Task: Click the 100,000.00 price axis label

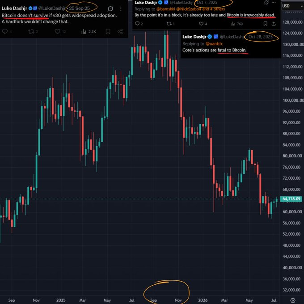Action: tap(293, 100)
